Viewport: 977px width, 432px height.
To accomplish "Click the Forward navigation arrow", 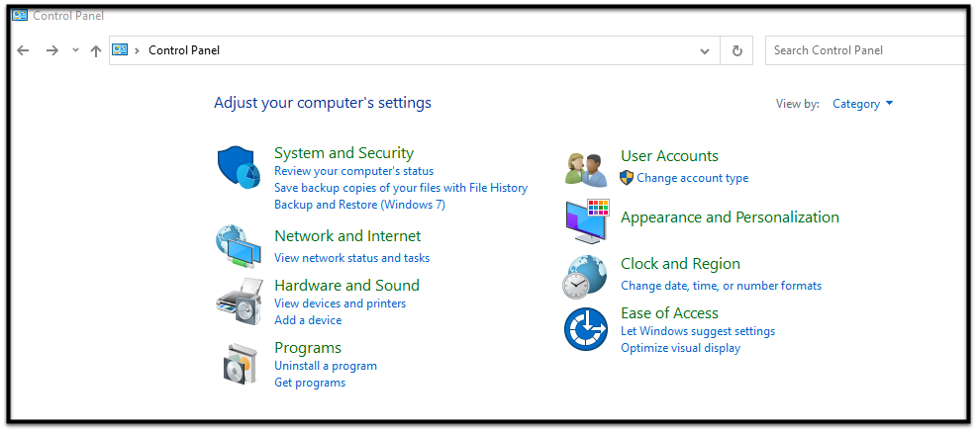I will point(52,50).
